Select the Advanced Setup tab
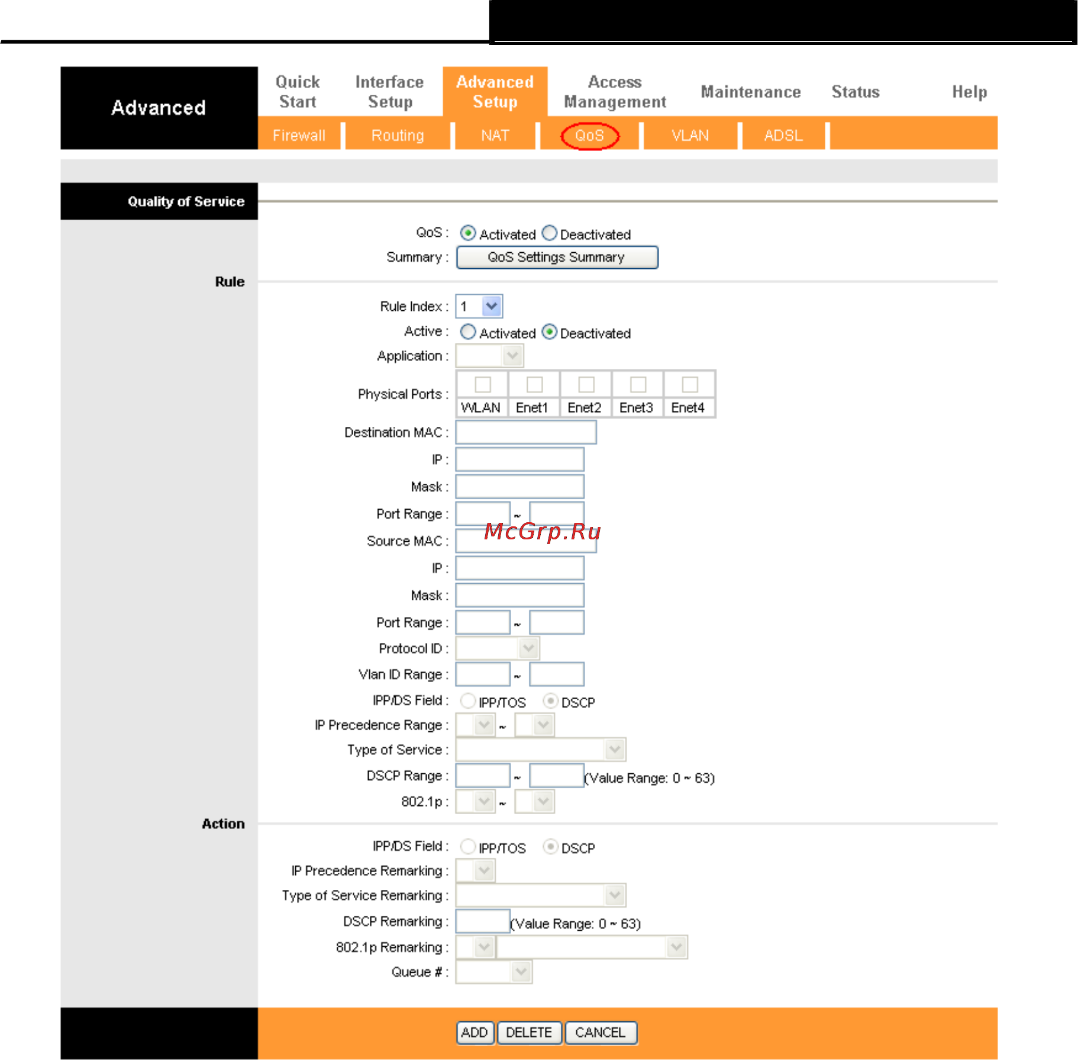1078x1061 pixels. [x=495, y=92]
